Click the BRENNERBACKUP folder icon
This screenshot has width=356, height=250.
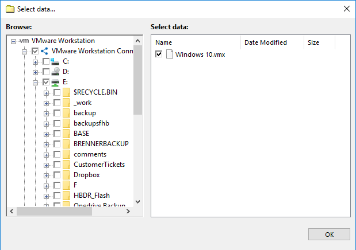(66, 144)
